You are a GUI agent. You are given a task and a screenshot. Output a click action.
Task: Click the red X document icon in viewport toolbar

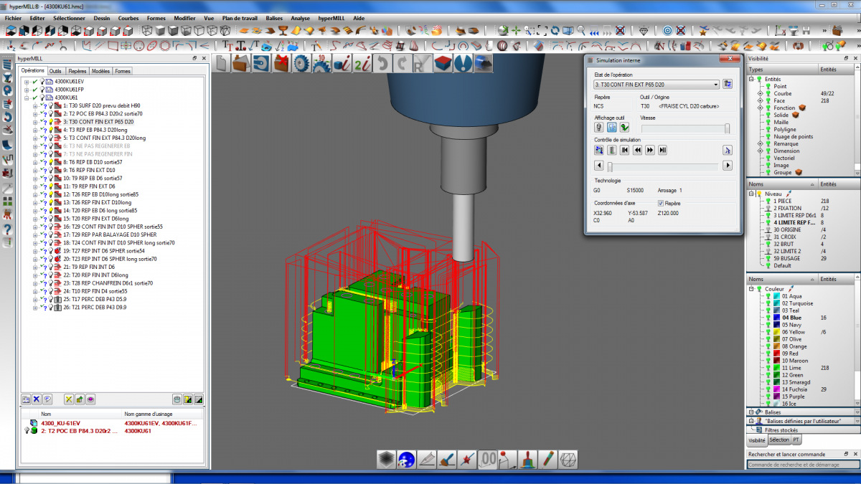281,63
